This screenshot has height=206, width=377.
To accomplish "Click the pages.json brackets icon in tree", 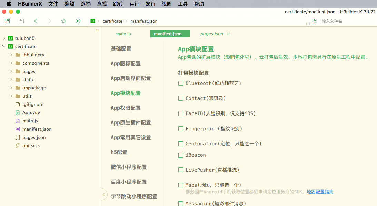I will click(18, 138).
